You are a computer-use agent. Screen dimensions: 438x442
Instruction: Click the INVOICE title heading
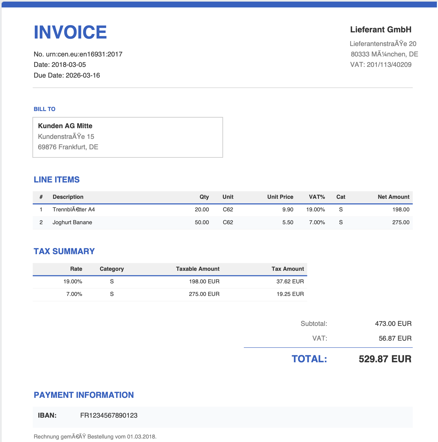[x=70, y=32]
